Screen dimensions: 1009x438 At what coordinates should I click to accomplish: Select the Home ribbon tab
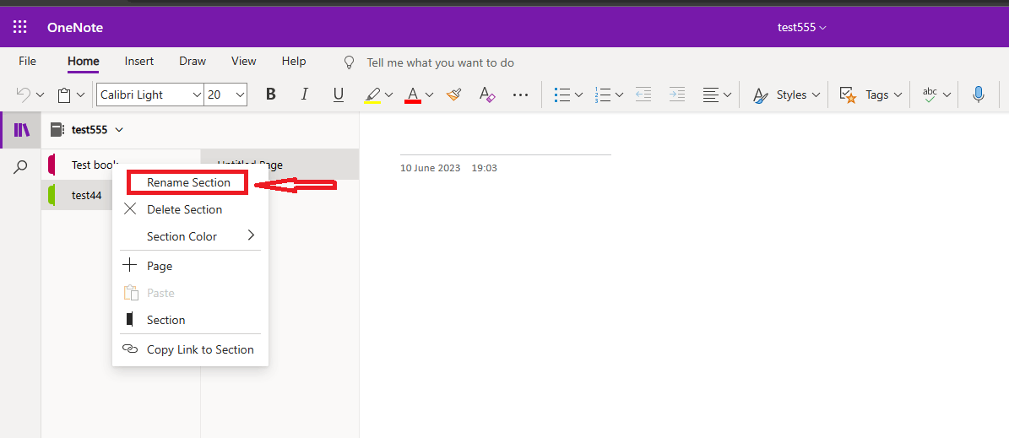tap(83, 61)
